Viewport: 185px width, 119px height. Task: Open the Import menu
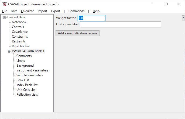(x=42, y=11)
